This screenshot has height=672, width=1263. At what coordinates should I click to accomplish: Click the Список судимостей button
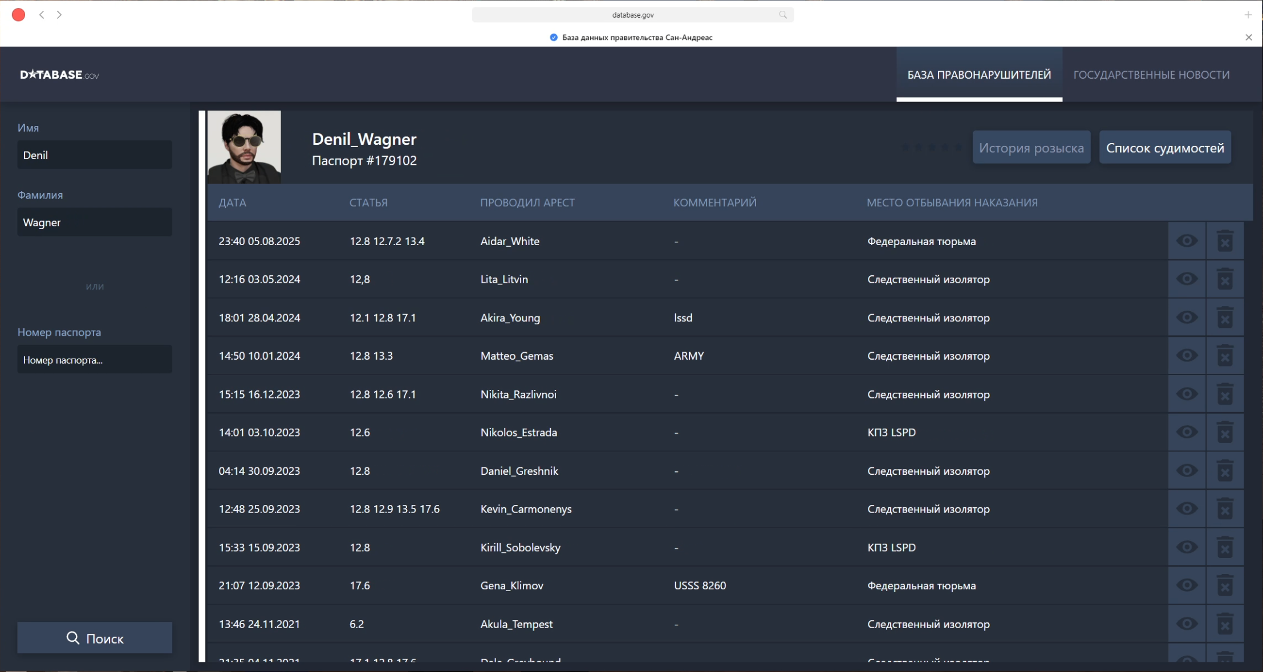[x=1164, y=148]
